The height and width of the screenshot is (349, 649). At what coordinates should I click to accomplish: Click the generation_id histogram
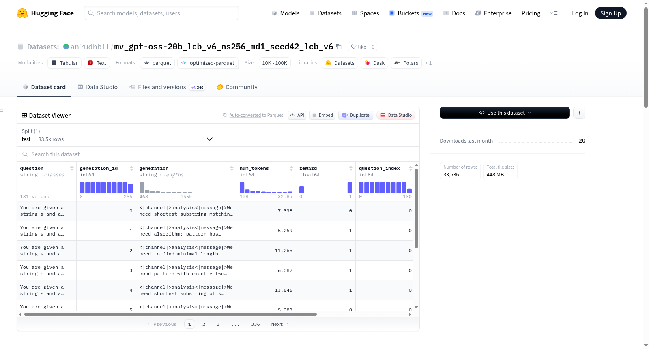106,187
